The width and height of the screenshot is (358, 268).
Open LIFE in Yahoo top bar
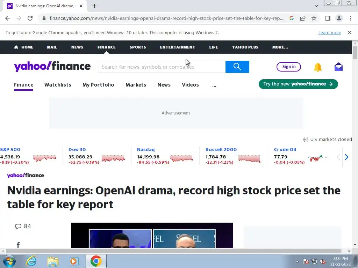(x=214, y=47)
